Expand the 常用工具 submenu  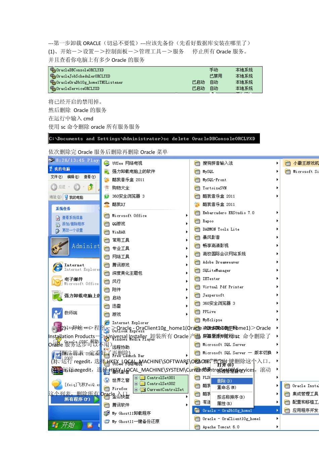click(187, 240)
